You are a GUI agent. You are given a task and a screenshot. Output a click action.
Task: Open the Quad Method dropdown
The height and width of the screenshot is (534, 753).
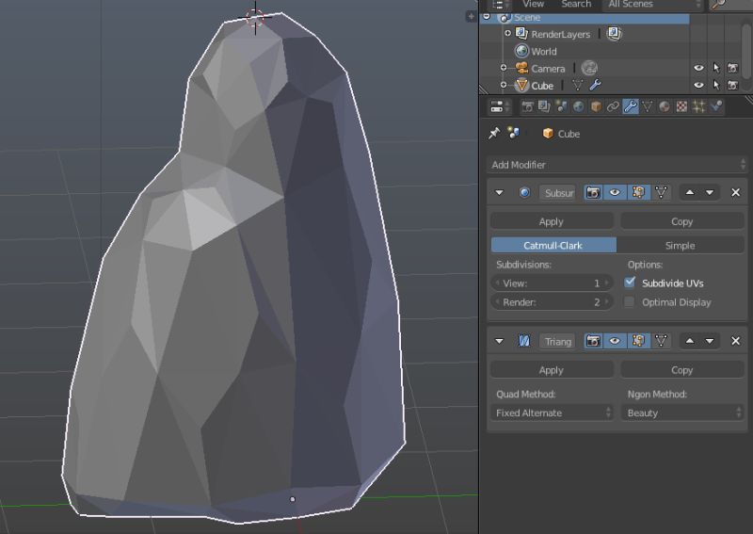(553, 413)
